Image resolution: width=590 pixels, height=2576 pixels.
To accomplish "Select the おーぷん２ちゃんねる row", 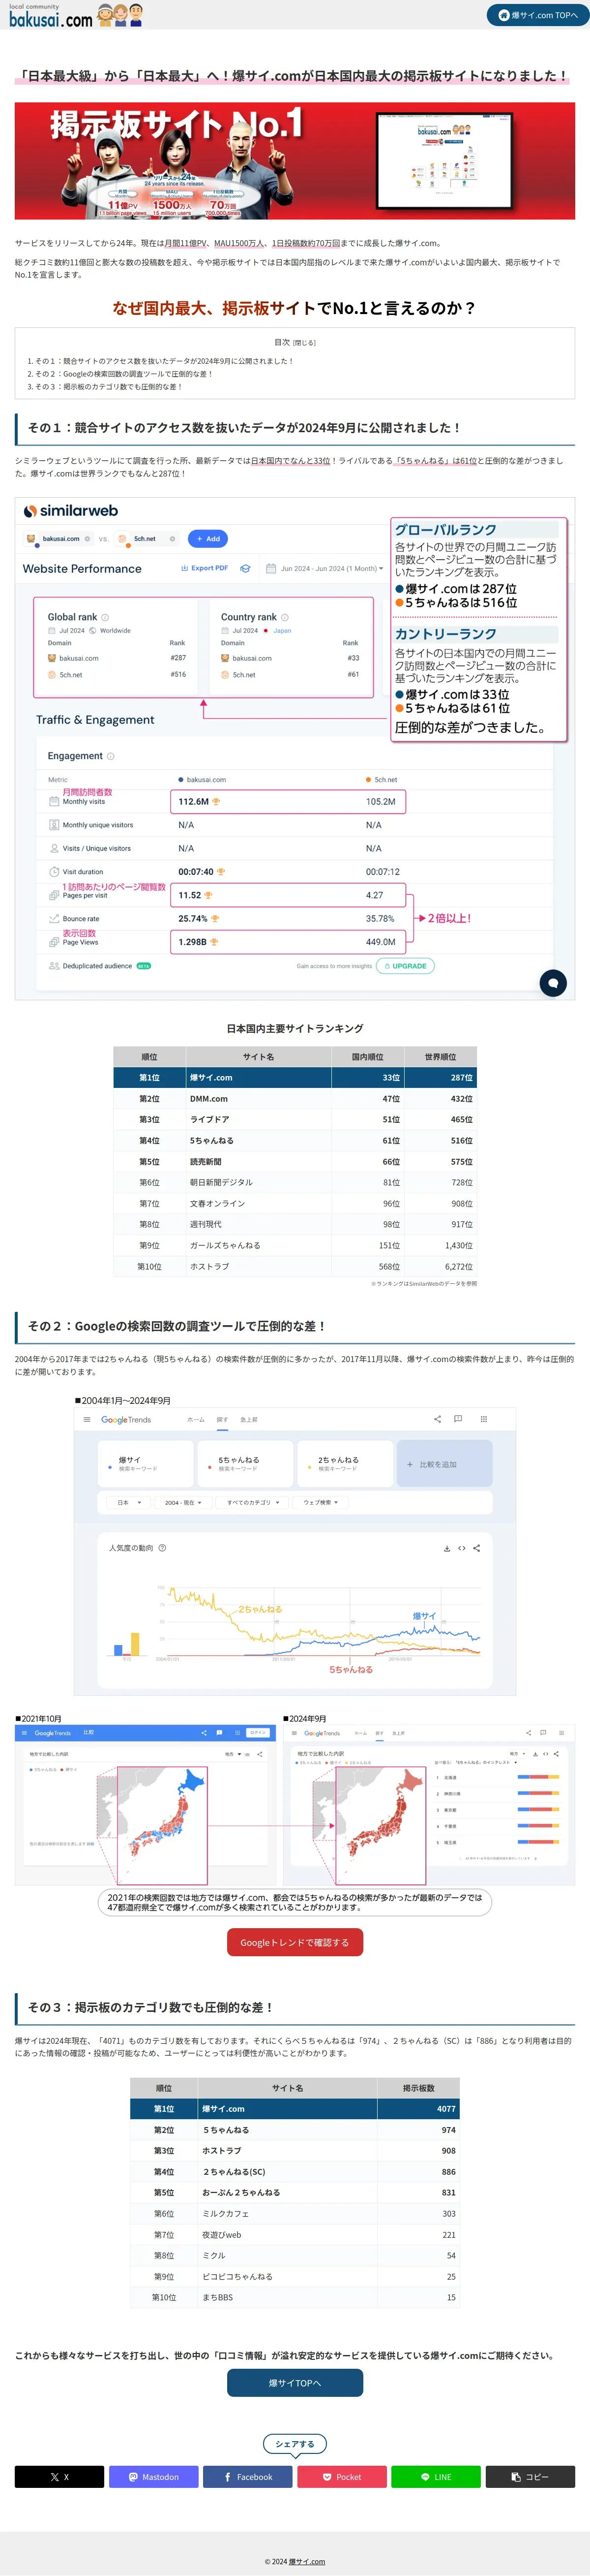I will [295, 2193].
